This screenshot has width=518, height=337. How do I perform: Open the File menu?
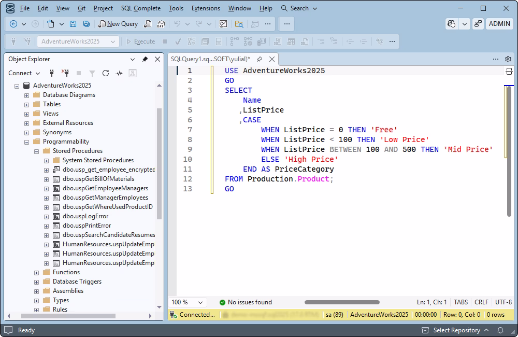25,8
